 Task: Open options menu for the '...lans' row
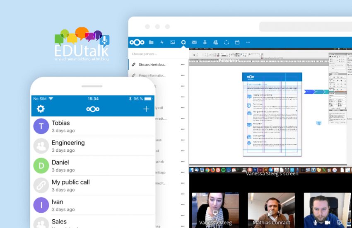[183, 140]
